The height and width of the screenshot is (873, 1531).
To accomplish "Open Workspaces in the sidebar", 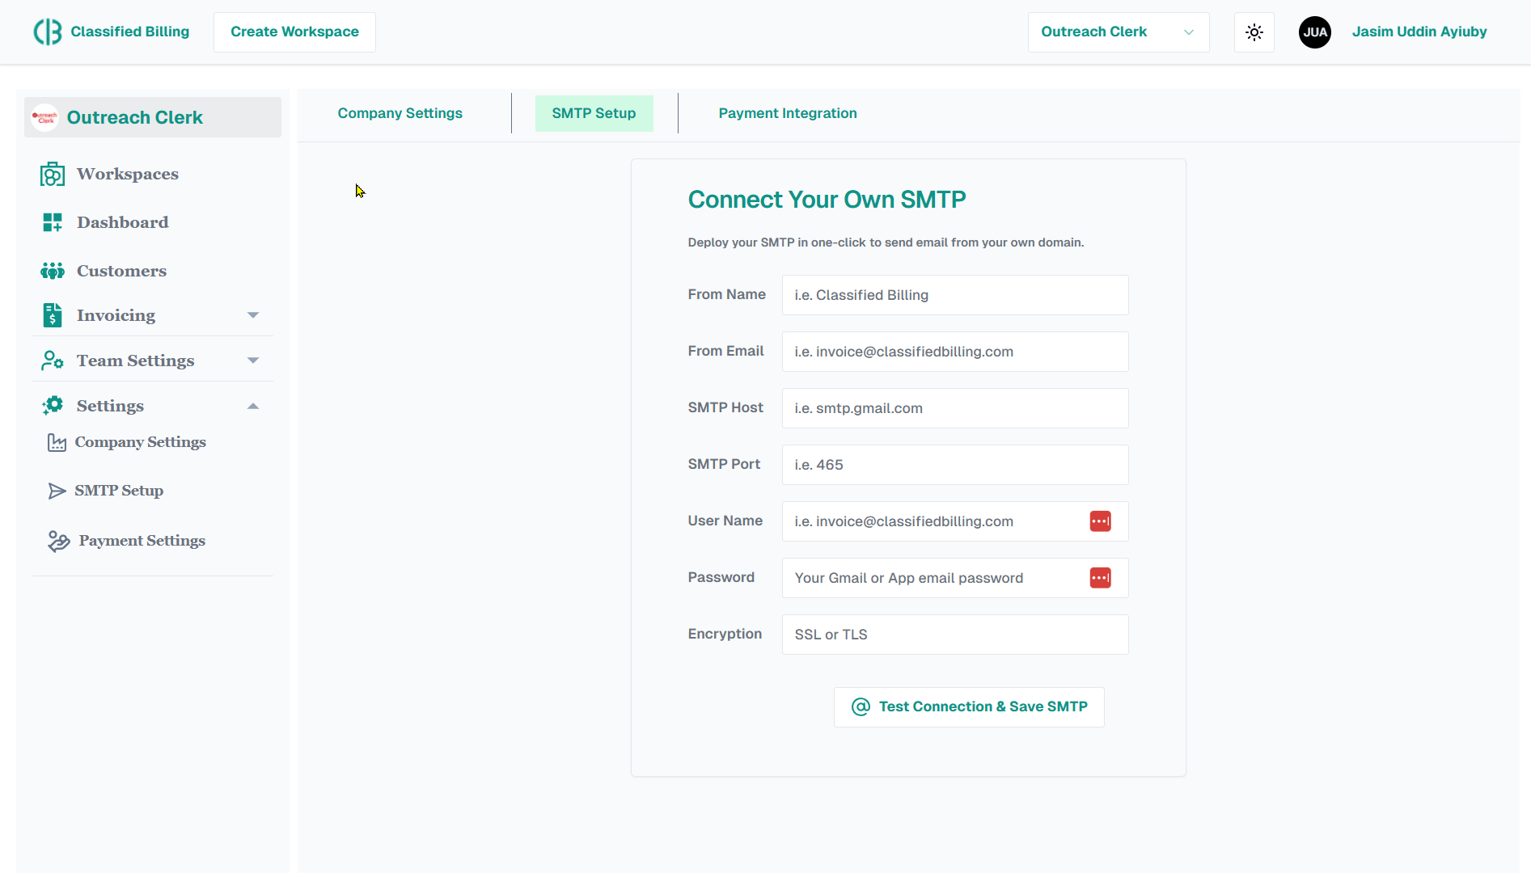I will tap(128, 174).
